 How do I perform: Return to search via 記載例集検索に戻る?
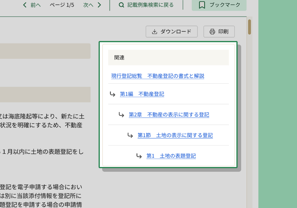[146, 5]
